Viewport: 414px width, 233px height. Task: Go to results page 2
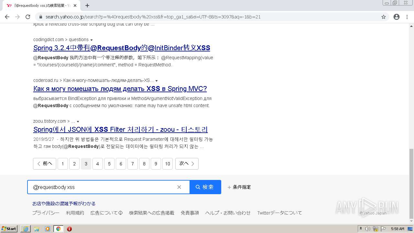pos(74,164)
